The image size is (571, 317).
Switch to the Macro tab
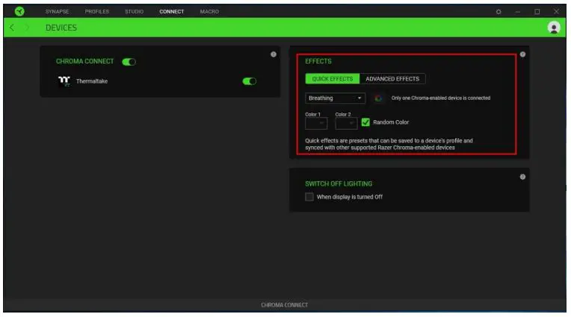(x=209, y=12)
